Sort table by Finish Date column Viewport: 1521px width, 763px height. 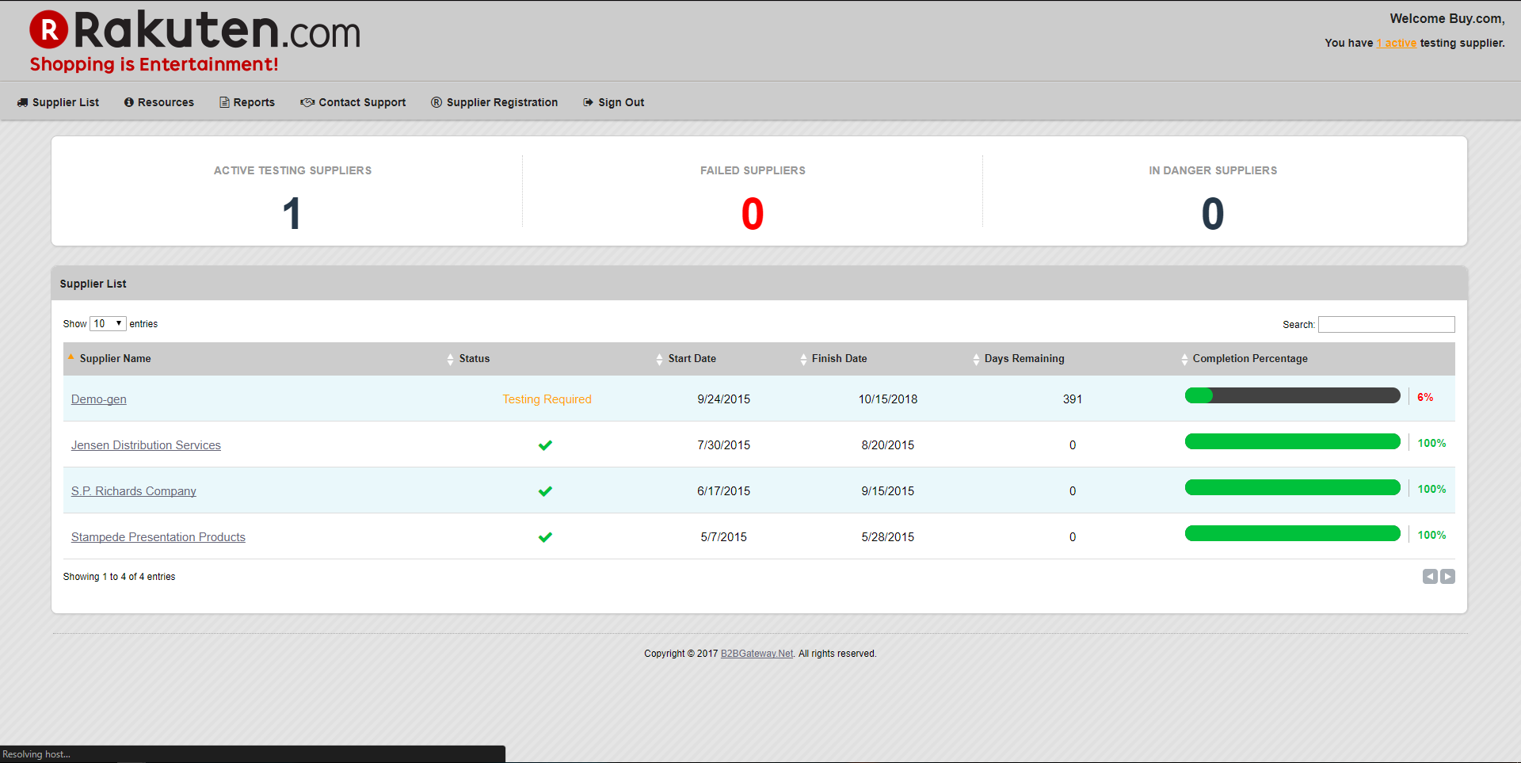coord(882,359)
